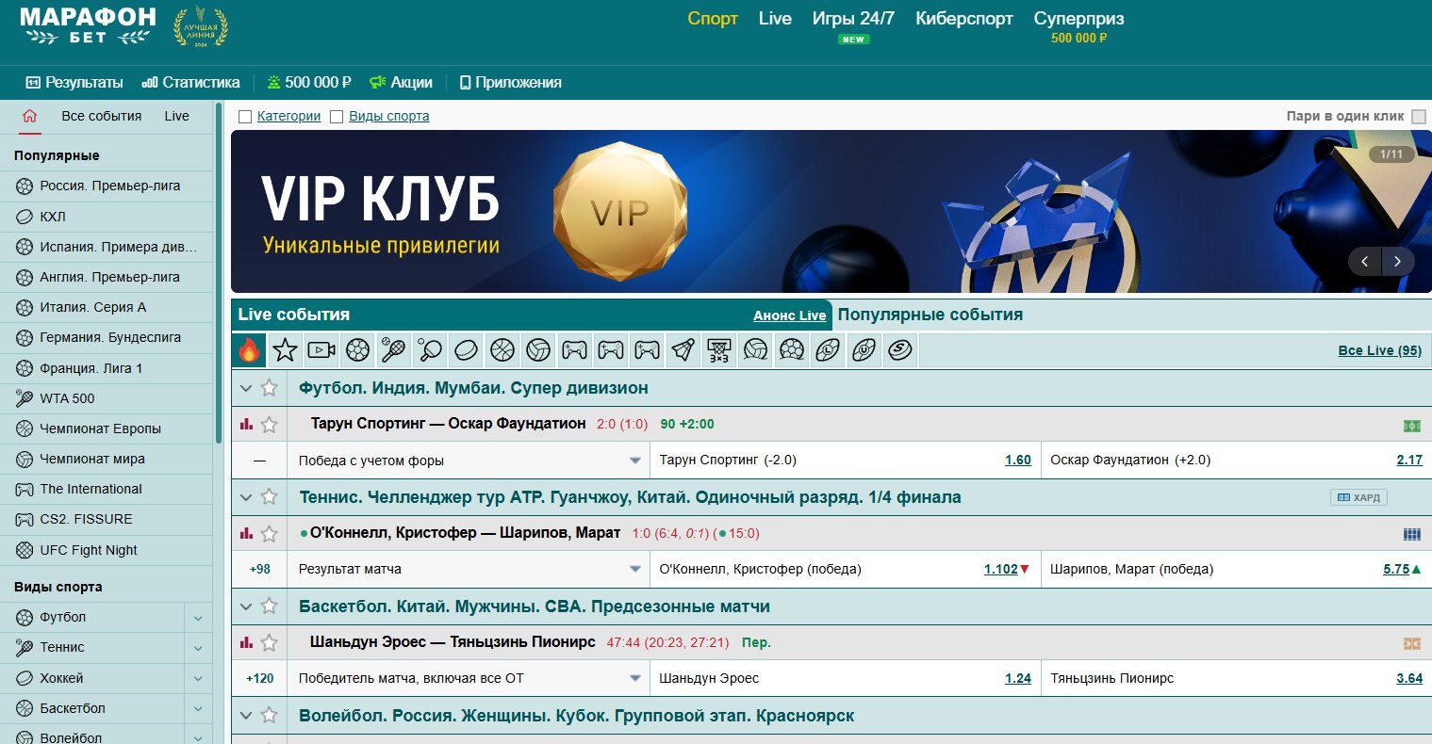
Task: Favorite the Теннис Челленджер тур section star
Action: pyautogui.click(x=269, y=496)
